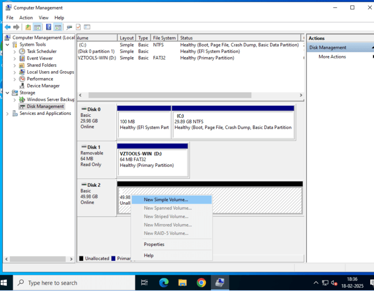374x291 pixels.
Task: Click the Disk 1 Removable label box
Action: click(96, 160)
